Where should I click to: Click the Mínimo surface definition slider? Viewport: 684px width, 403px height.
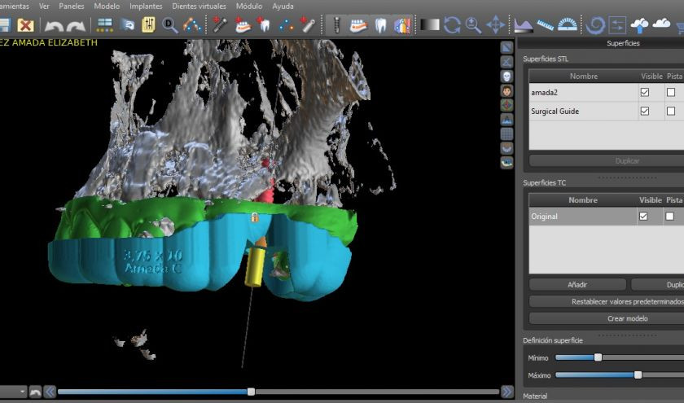pos(598,357)
